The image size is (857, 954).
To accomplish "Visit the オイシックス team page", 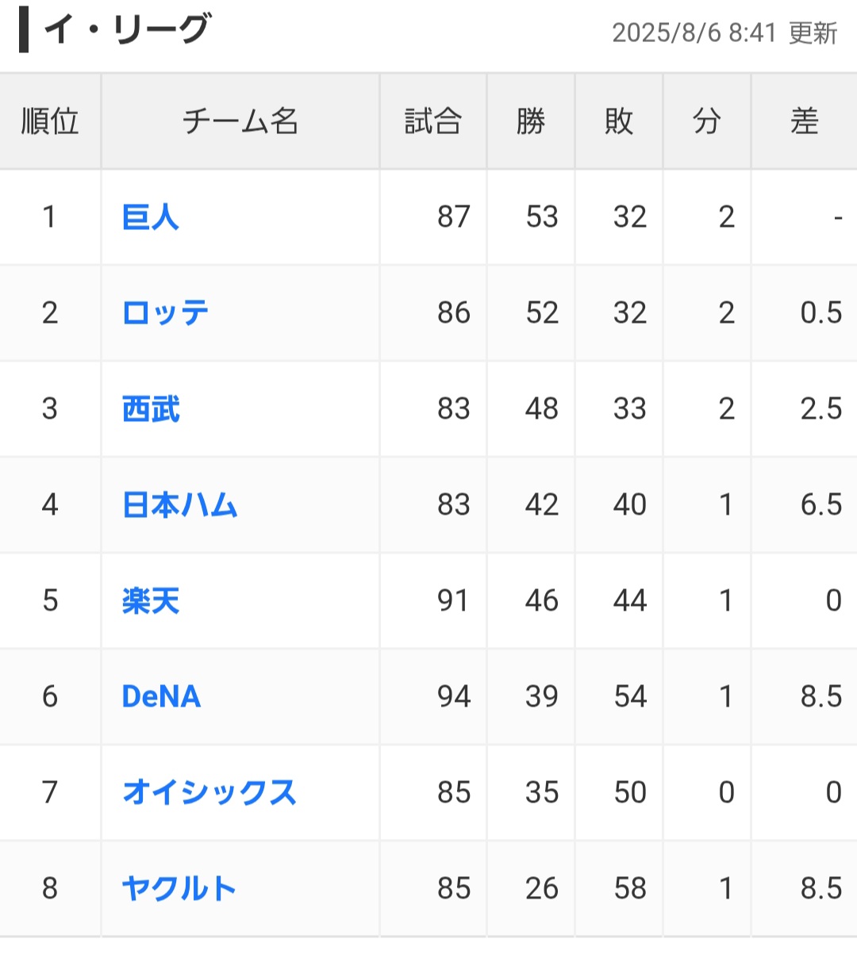I will point(209,792).
